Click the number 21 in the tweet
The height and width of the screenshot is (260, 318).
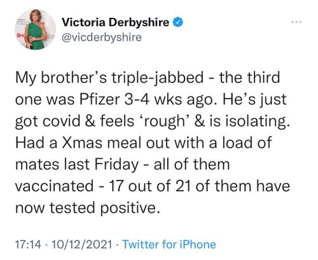(184, 186)
